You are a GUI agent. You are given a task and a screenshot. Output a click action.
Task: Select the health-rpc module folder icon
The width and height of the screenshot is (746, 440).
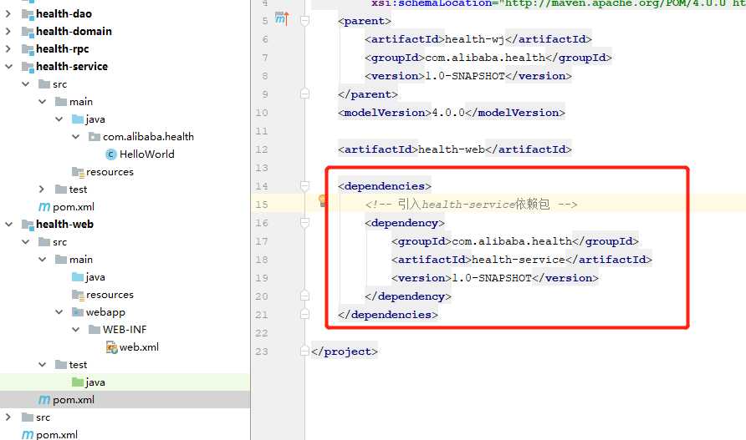click(x=28, y=49)
